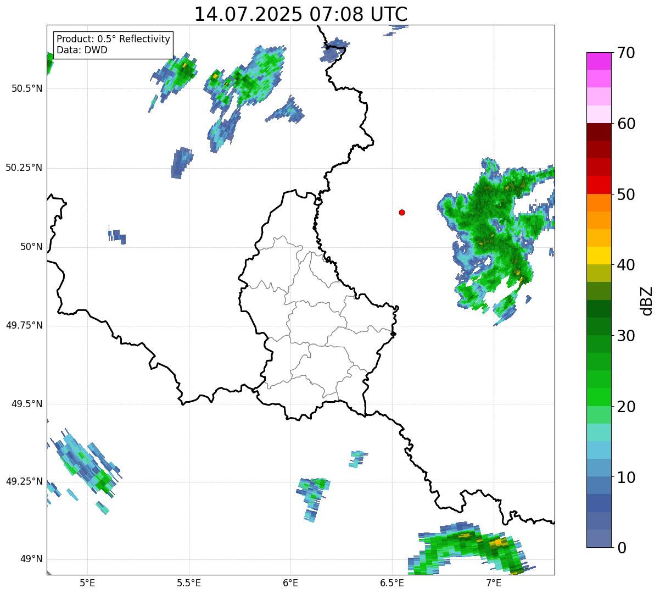Click the colorbar tick value 60

click(625, 124)
